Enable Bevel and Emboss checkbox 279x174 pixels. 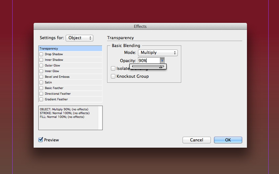click(41, 77)
